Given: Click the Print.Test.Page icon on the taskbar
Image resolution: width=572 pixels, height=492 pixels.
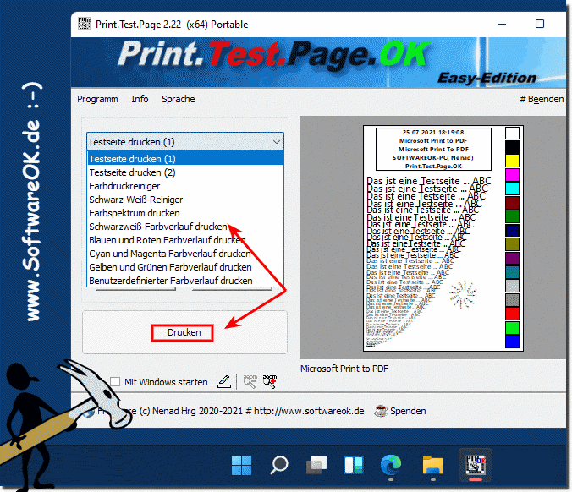Looking at the screenshot, I should (x=476, y=466).
